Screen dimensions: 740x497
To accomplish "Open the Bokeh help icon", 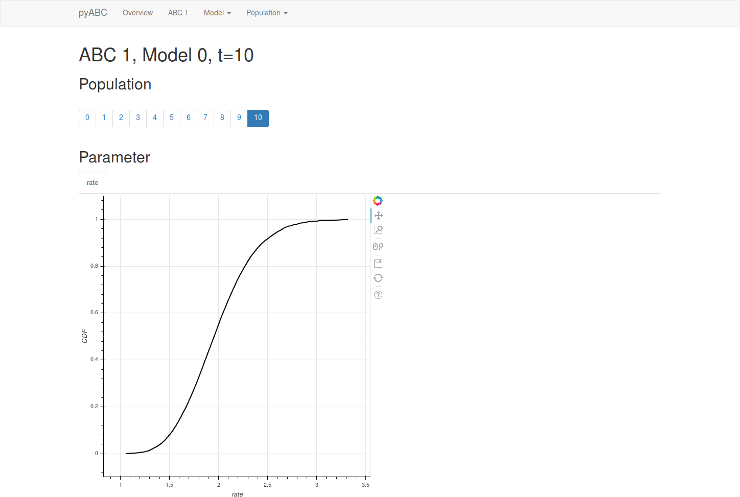I will (x=378, y=295).
